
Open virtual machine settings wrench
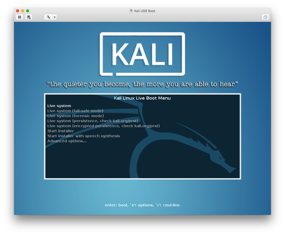[x=48, y=17]
